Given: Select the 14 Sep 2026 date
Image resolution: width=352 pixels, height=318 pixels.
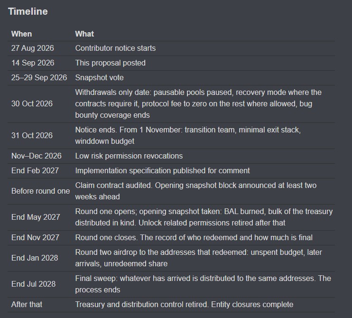Looking at the screenshot, I should [33, 63].
